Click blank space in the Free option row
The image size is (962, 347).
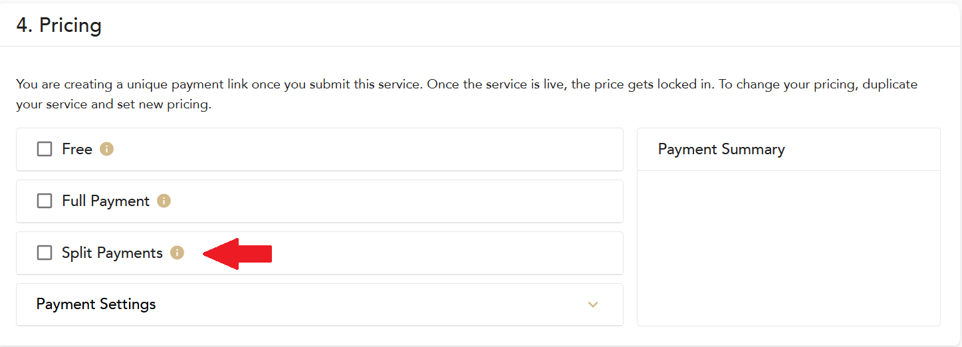[x=366, y=149]
